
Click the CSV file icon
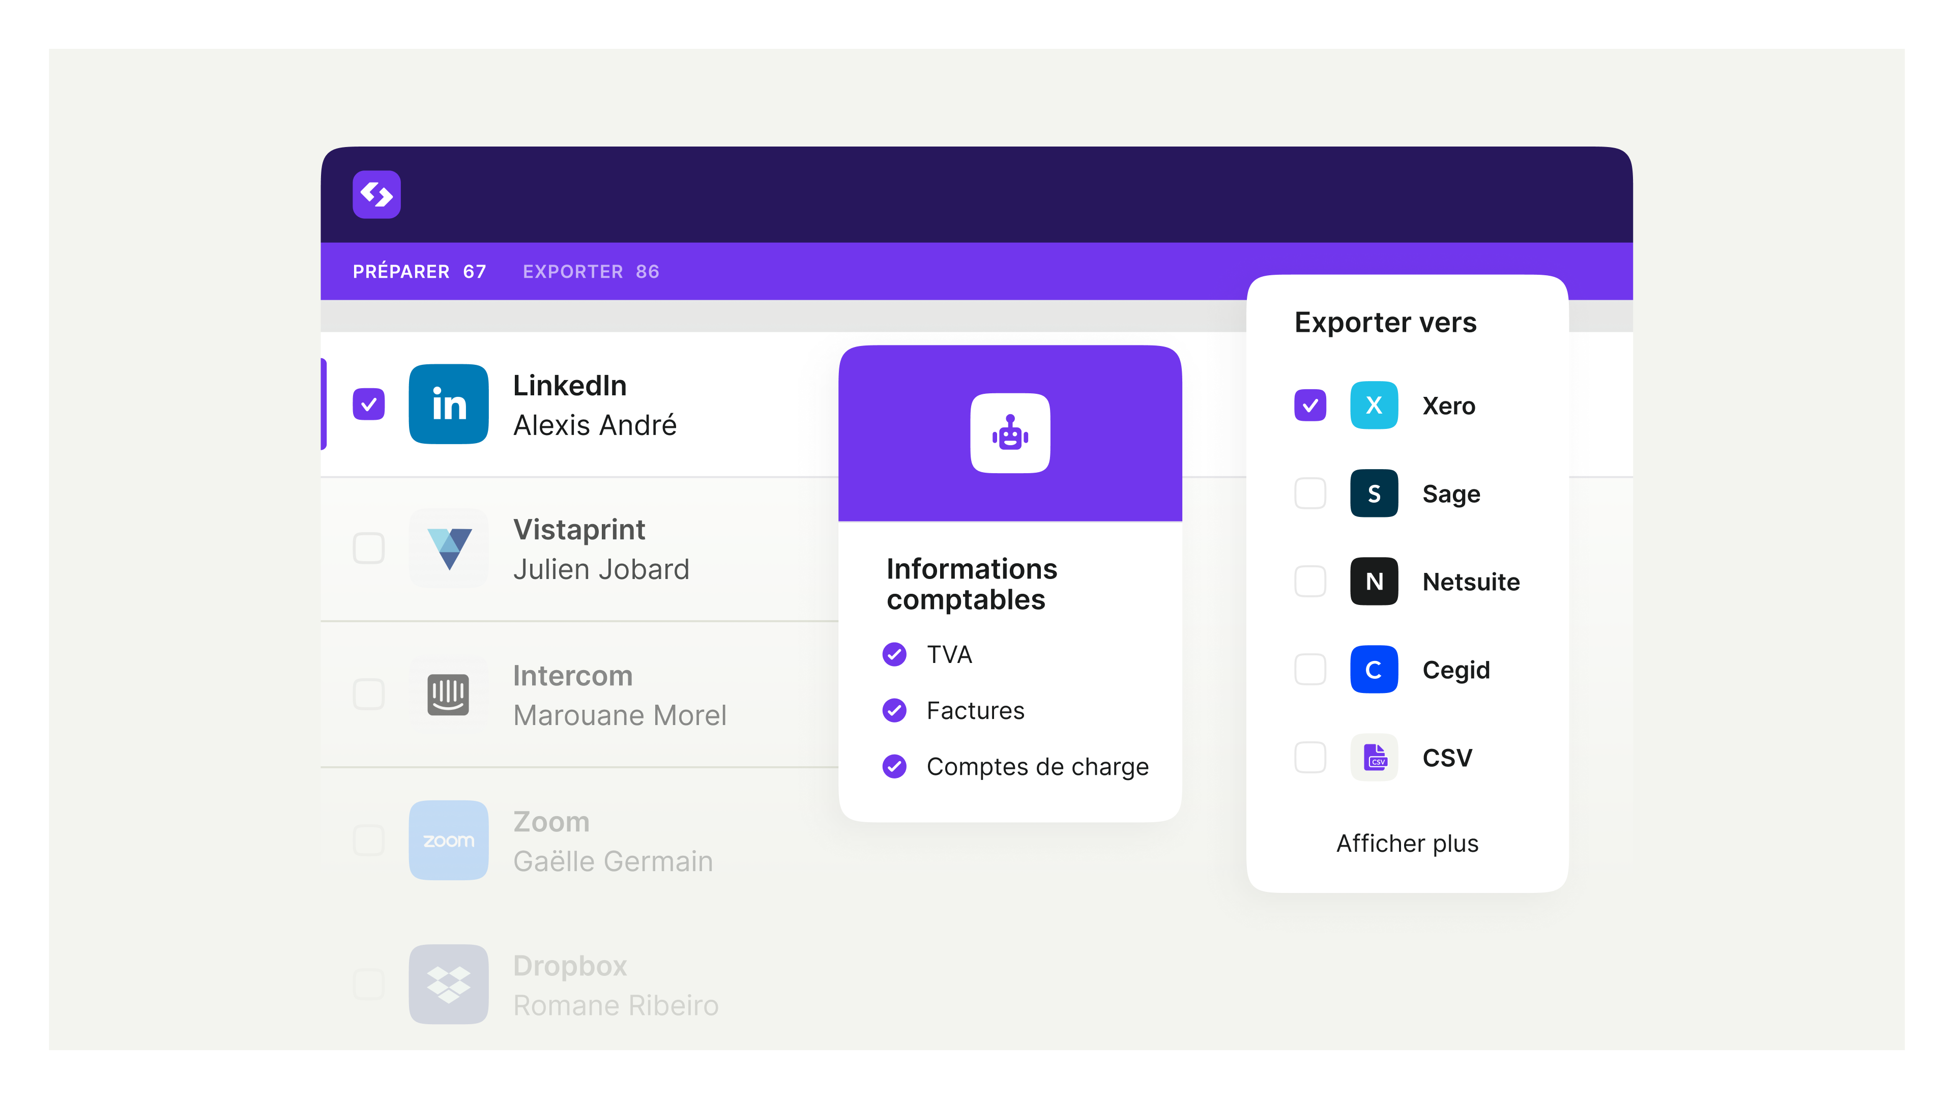pyautogui.click(x=1374, y=757)
